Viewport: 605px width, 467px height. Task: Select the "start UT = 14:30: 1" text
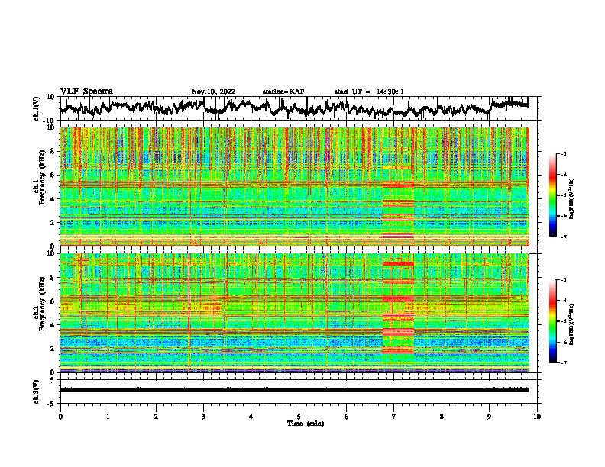(x=369, y=92)
